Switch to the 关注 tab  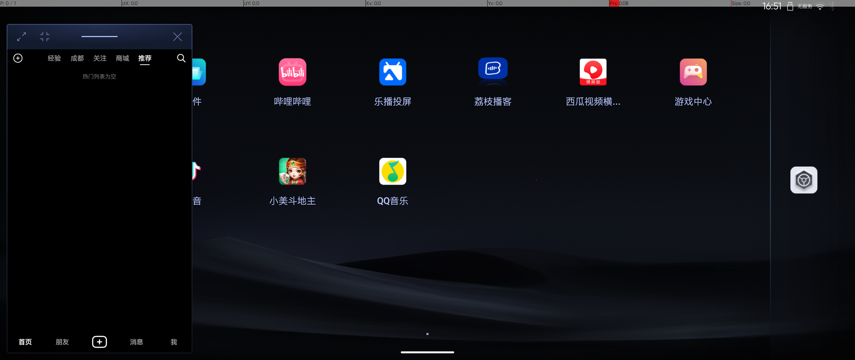[100, 58]
